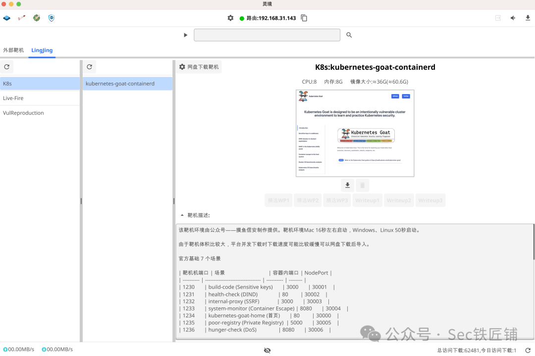Screen dimensions: 535x356
Task: Open the green target icon
Action: coord(37,18)
